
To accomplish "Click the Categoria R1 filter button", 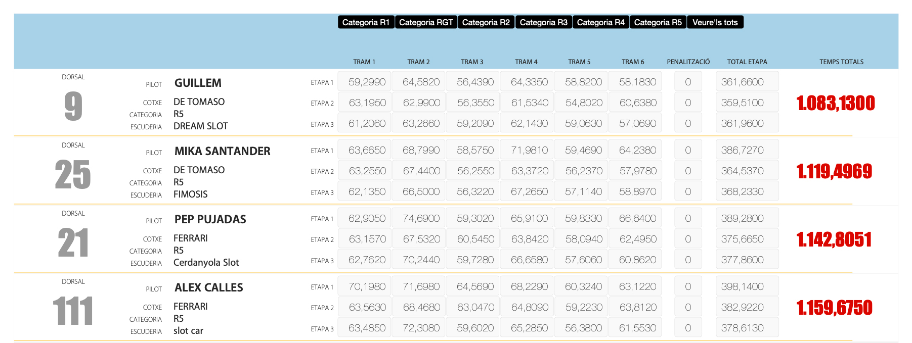I will point(366,22).
